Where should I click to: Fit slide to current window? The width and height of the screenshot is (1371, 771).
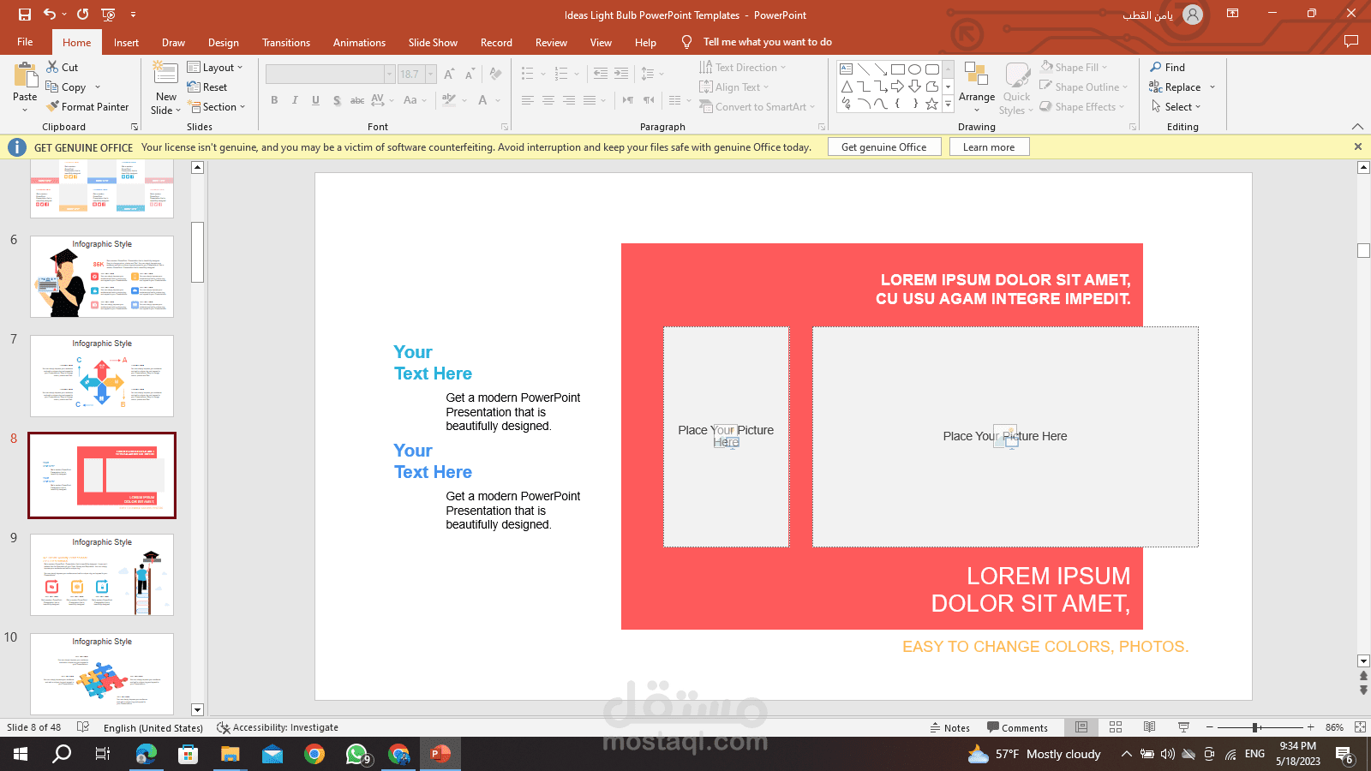point(1360,727)
